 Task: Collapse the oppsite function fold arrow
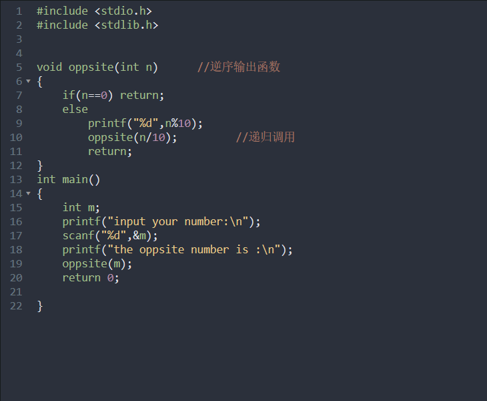[29, 81]
